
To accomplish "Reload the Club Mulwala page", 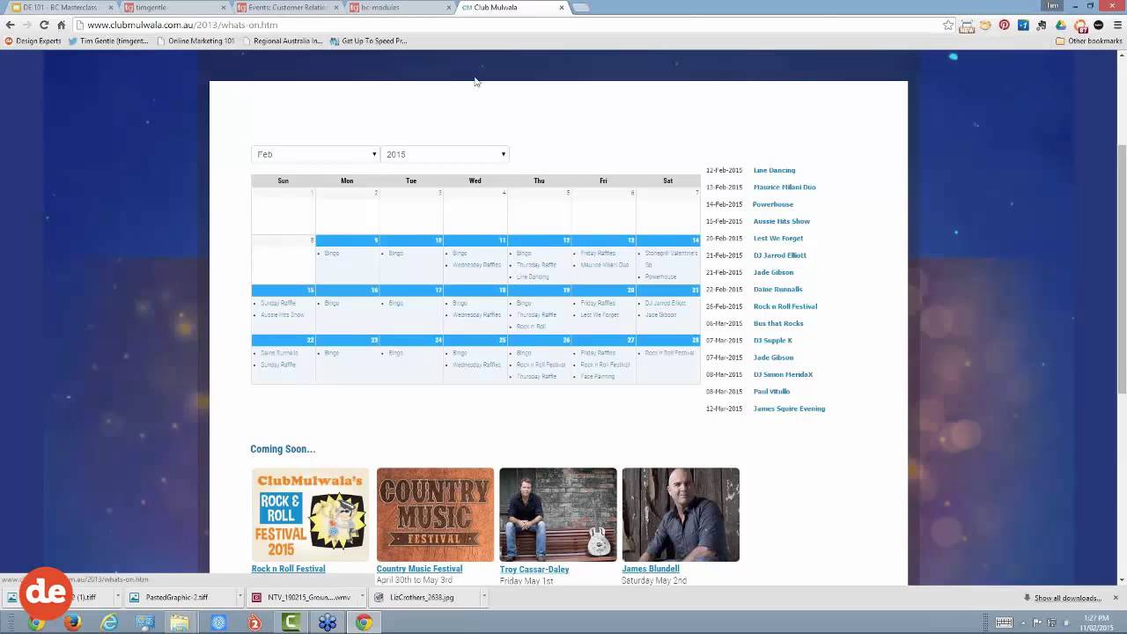I will (x=44, y=25).
